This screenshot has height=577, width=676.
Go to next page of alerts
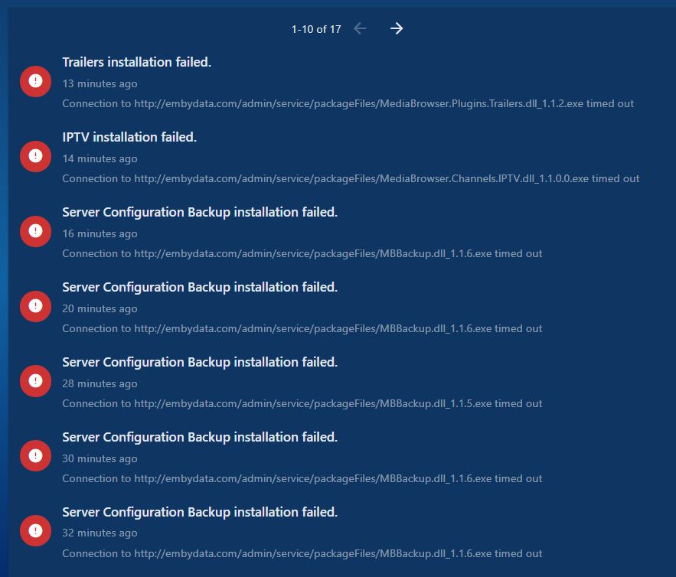[396, 29]
